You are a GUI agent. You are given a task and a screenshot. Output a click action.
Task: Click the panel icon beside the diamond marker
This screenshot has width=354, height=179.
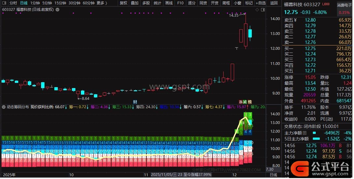(x=263, y=10)
